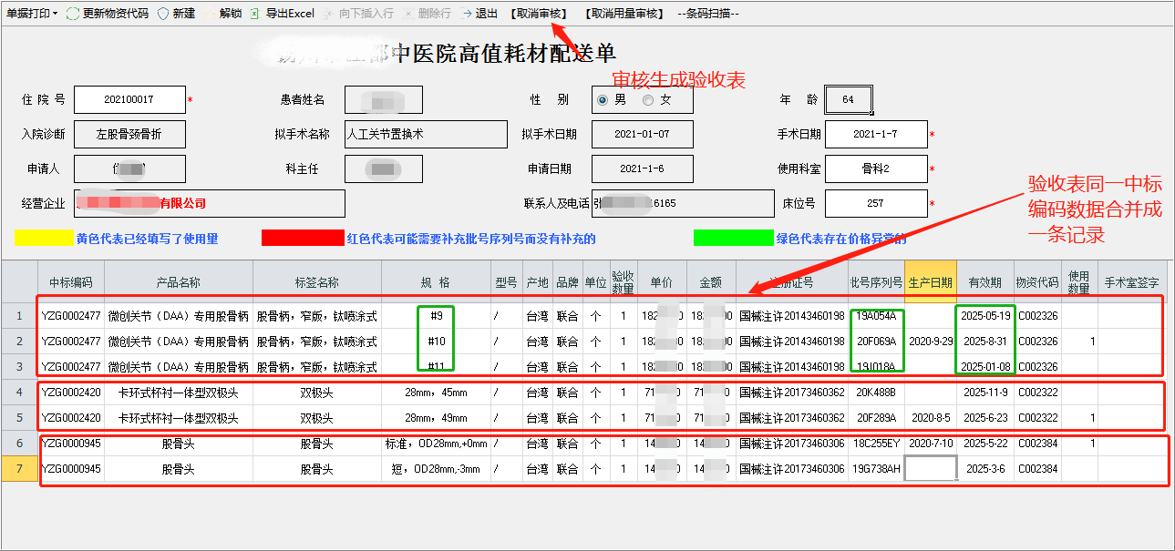Click the 标签名称 column header
This screenshot has width=1175, height=551.
tap(316, 282)
